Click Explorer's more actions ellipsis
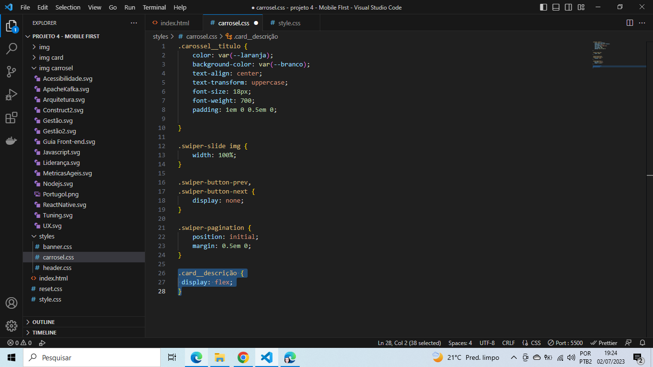This screenshot has width=653, height=367. [x=134, y=23]
